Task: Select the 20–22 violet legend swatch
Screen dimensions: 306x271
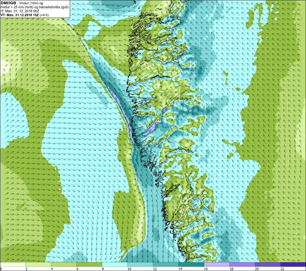Action: (268, 265)
